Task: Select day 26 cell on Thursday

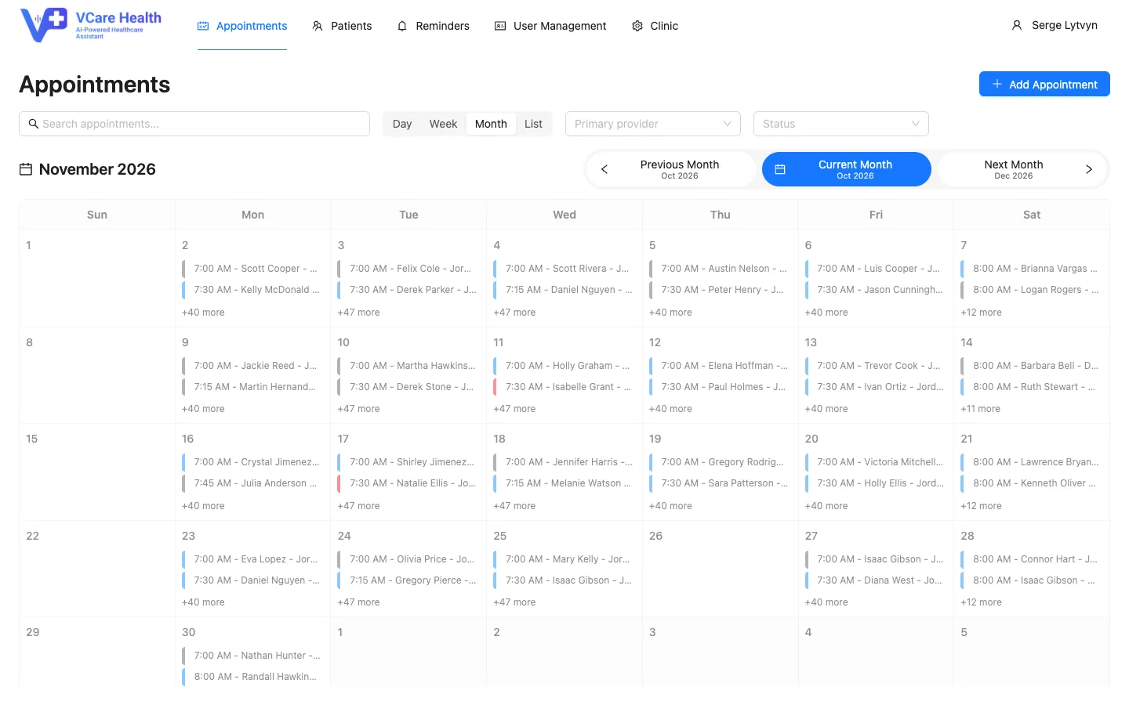Action: (720, 569)
